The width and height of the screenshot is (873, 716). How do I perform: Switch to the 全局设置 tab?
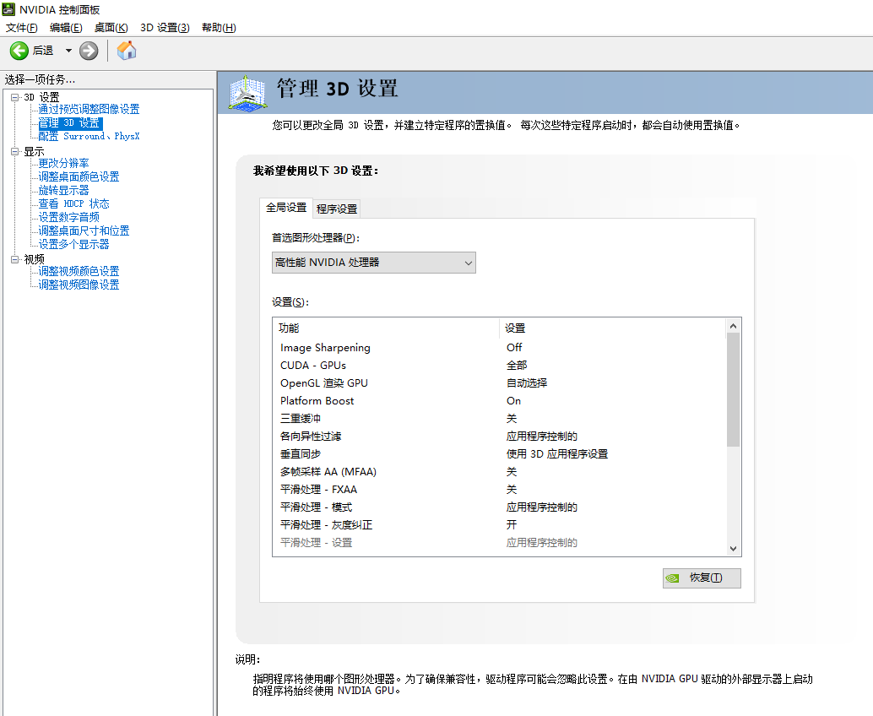click(x=286, y=208)
